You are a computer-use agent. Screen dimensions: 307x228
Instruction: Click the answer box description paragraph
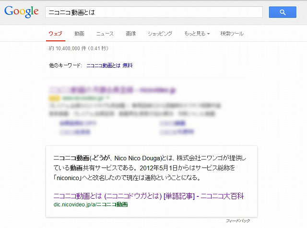click(150, 168)
